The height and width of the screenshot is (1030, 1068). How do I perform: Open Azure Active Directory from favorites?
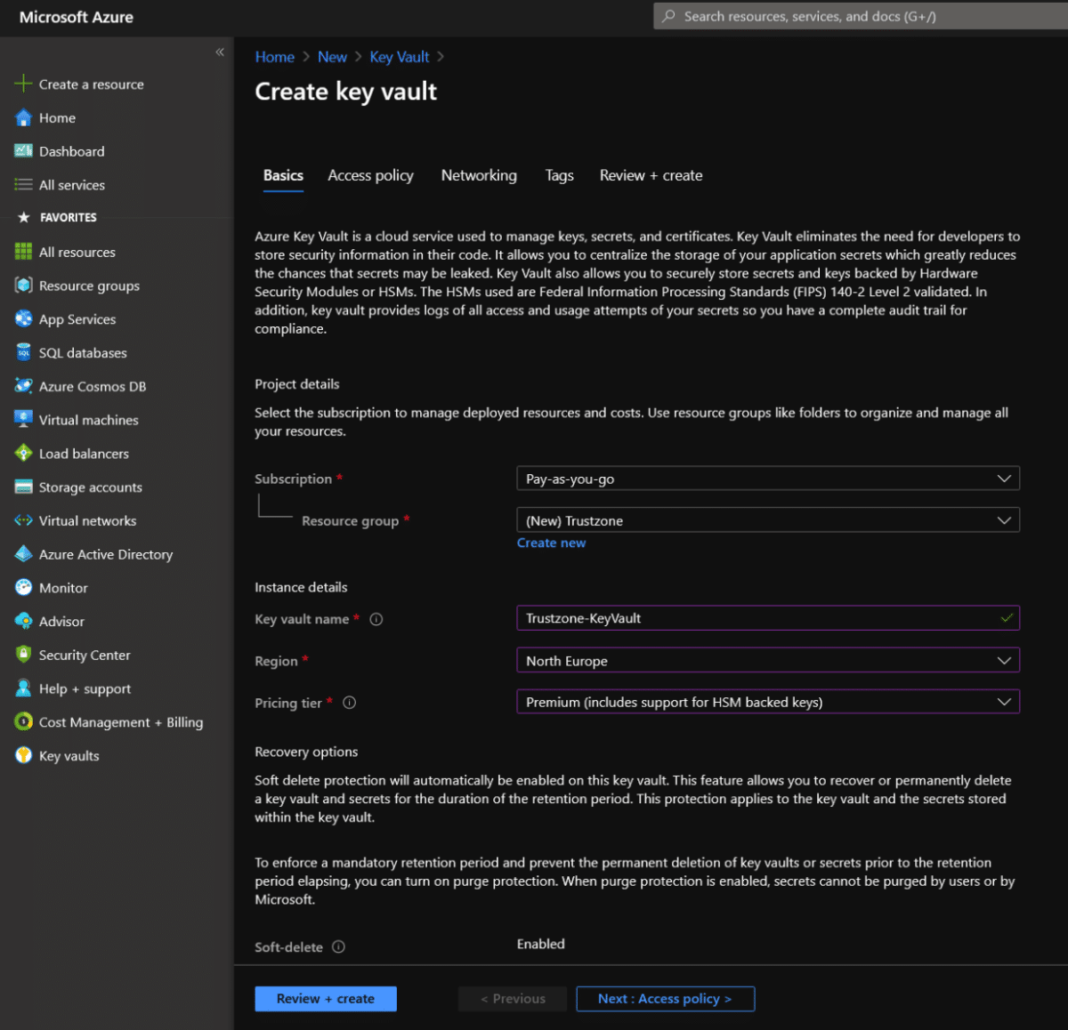(x=106, y=554)
